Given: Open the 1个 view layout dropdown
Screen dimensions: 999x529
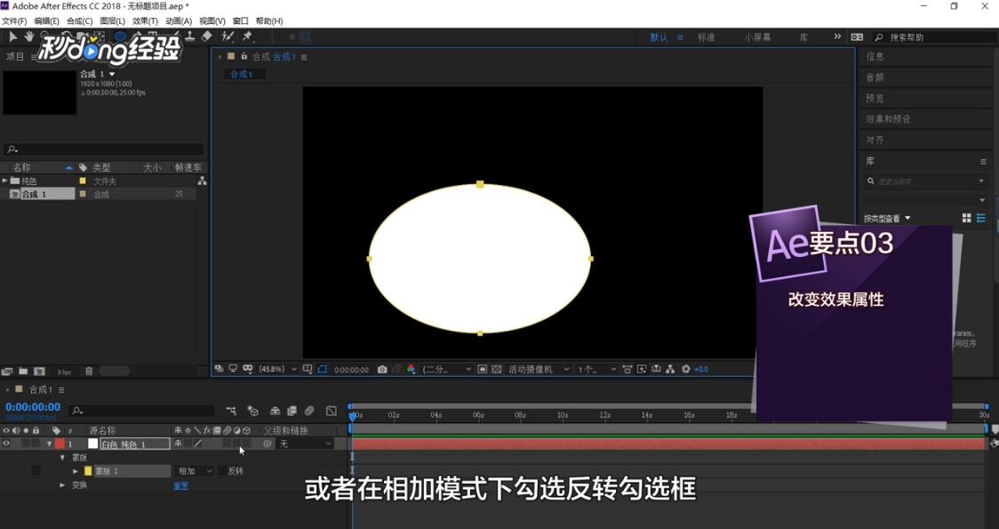Looking at the screenshot, I should (x=596, y=369).
